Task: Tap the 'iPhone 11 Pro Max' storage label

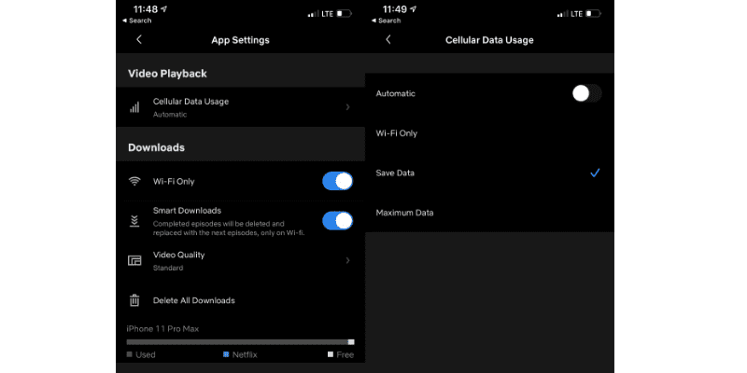Action: click(162, 329)
